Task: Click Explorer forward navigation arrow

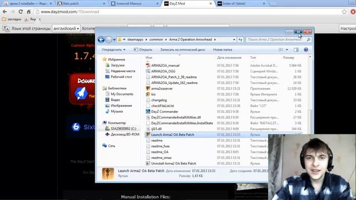Action: pos(109,39)
